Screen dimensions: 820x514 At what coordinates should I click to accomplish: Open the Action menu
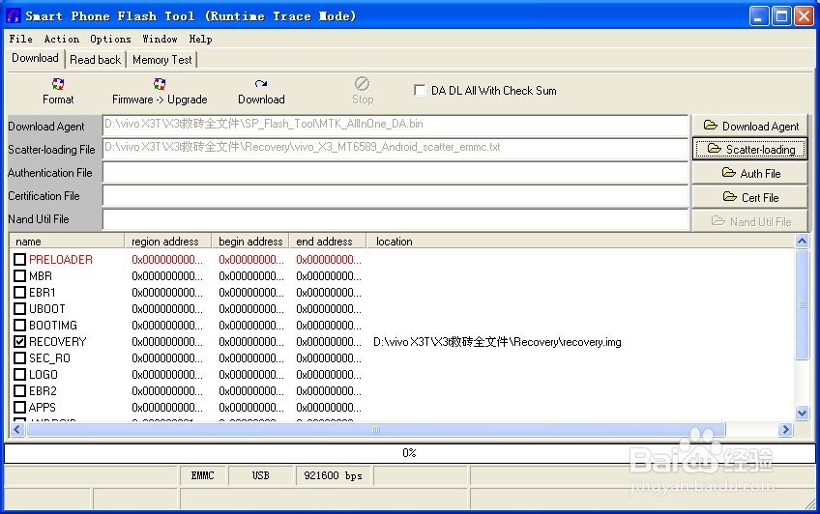(x=62, y=39)
